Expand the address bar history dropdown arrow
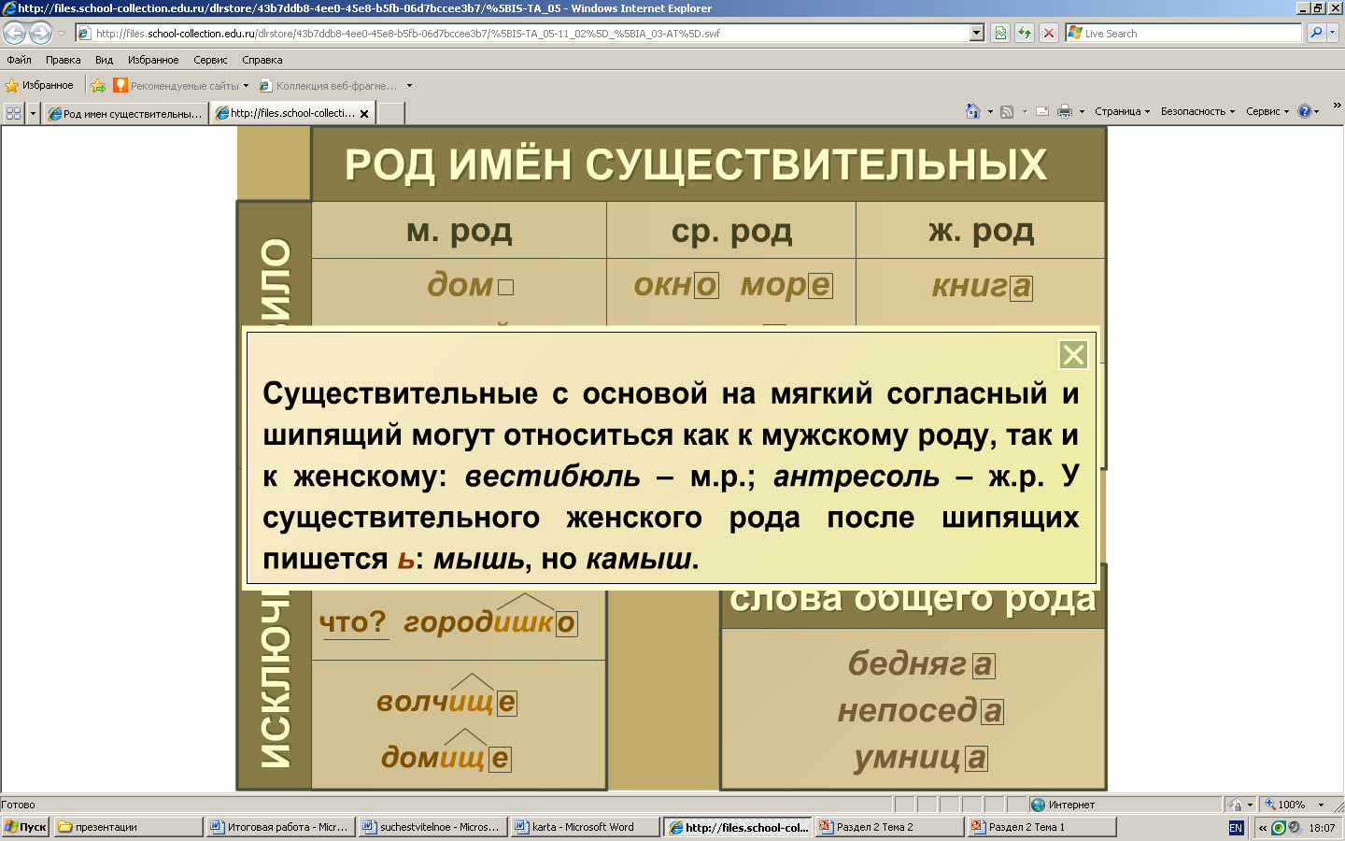 pos(977,33)
